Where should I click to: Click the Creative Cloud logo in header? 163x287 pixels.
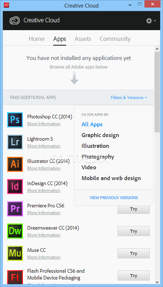(15, 20)
